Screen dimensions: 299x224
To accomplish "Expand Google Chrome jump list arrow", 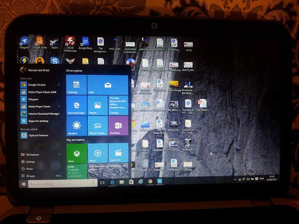I will [x=59, y=84].
